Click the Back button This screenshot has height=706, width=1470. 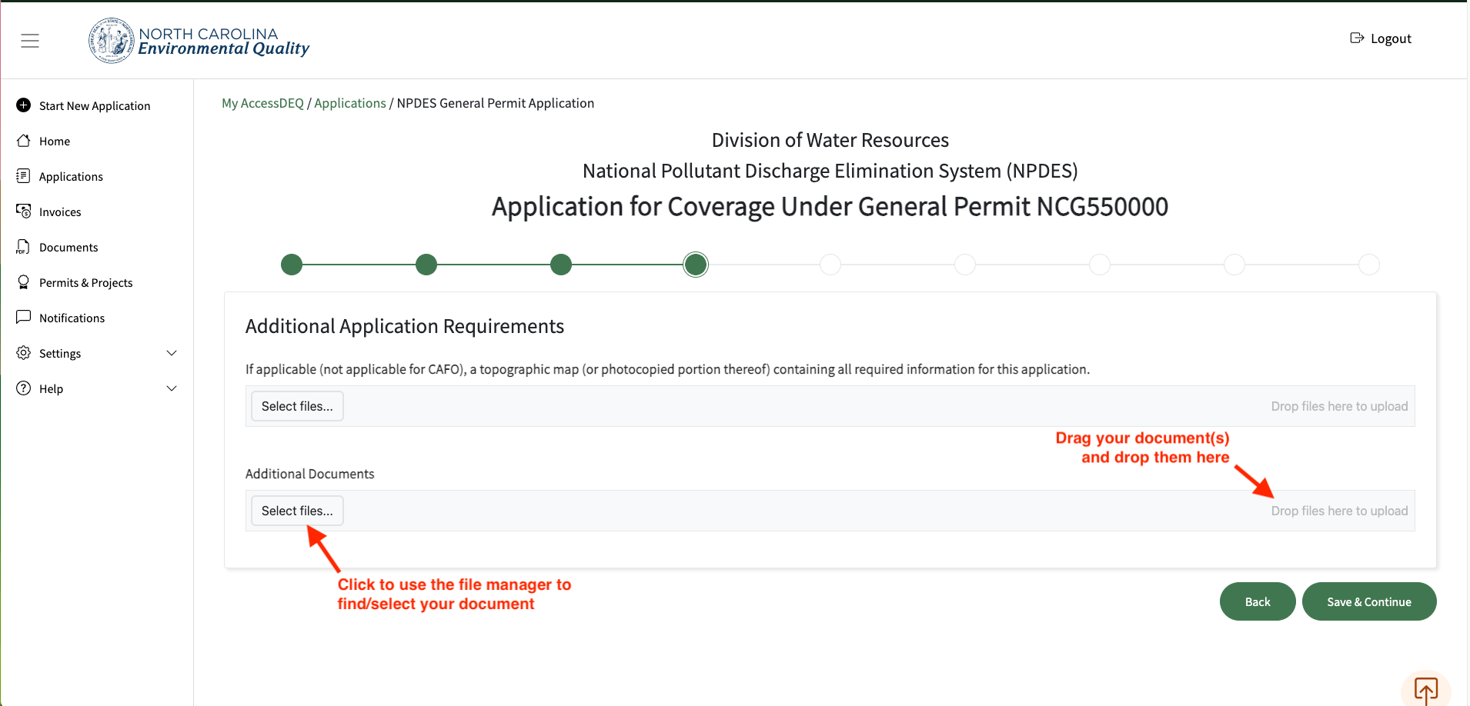point(1257,601)
